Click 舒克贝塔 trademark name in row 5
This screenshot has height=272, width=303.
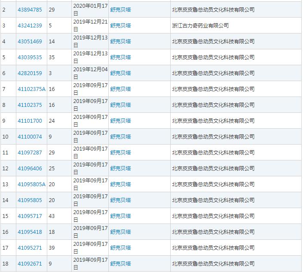[x=120, y=57]
